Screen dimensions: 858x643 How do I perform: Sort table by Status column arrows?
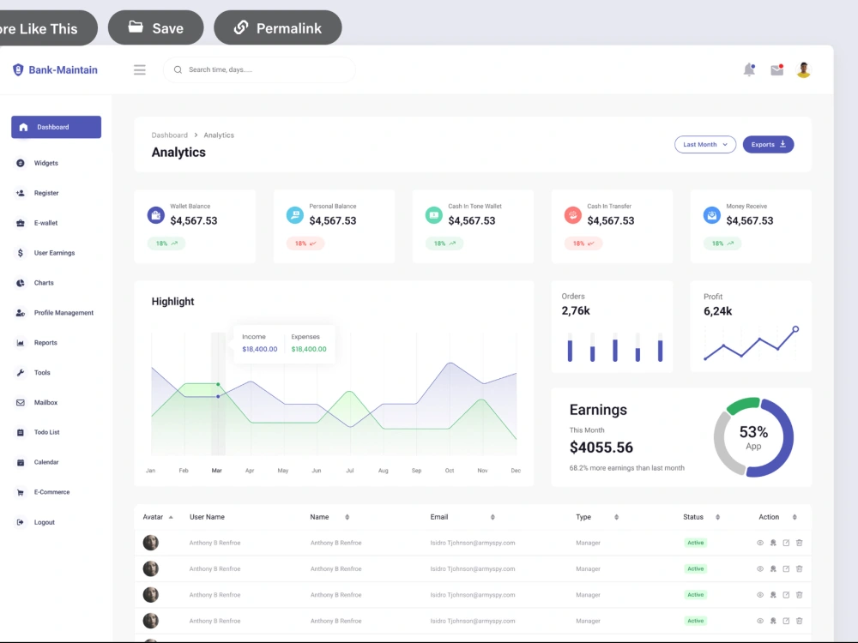717,517
